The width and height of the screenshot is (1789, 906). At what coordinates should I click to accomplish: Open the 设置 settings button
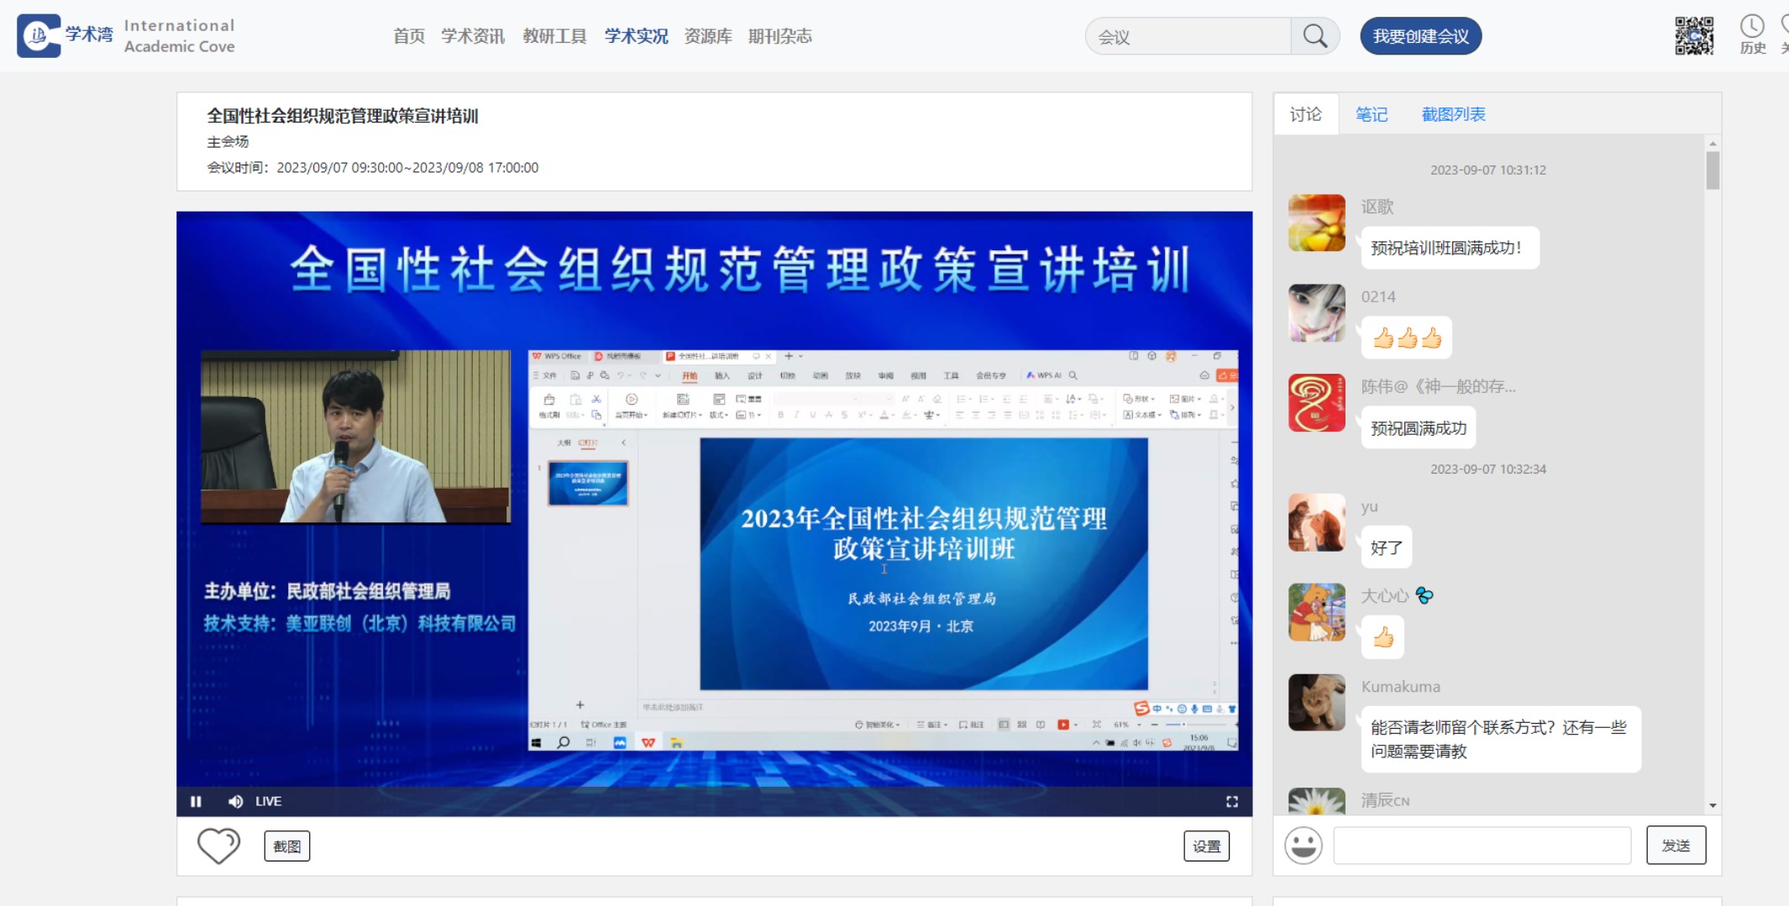(x=1206, y=846)
